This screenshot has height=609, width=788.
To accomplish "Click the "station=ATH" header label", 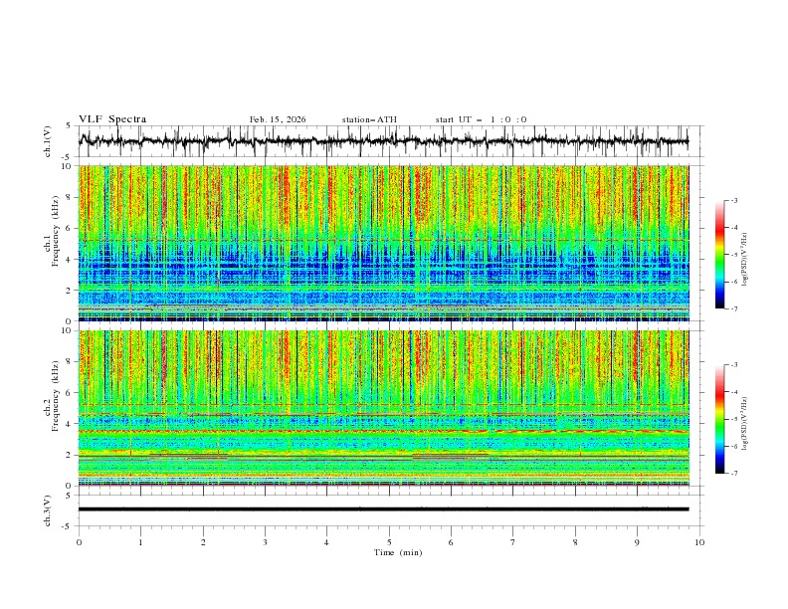I will (x=369, y=119).
